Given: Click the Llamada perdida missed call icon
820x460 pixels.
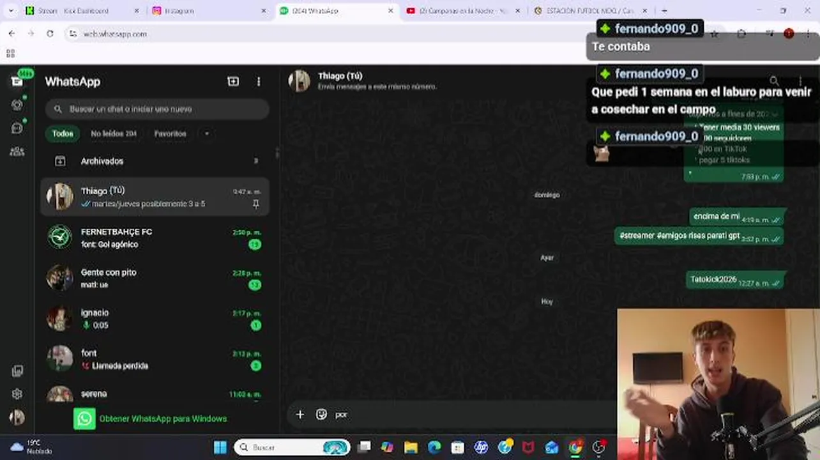Looking at the screenshot, I should pos(86,366).
